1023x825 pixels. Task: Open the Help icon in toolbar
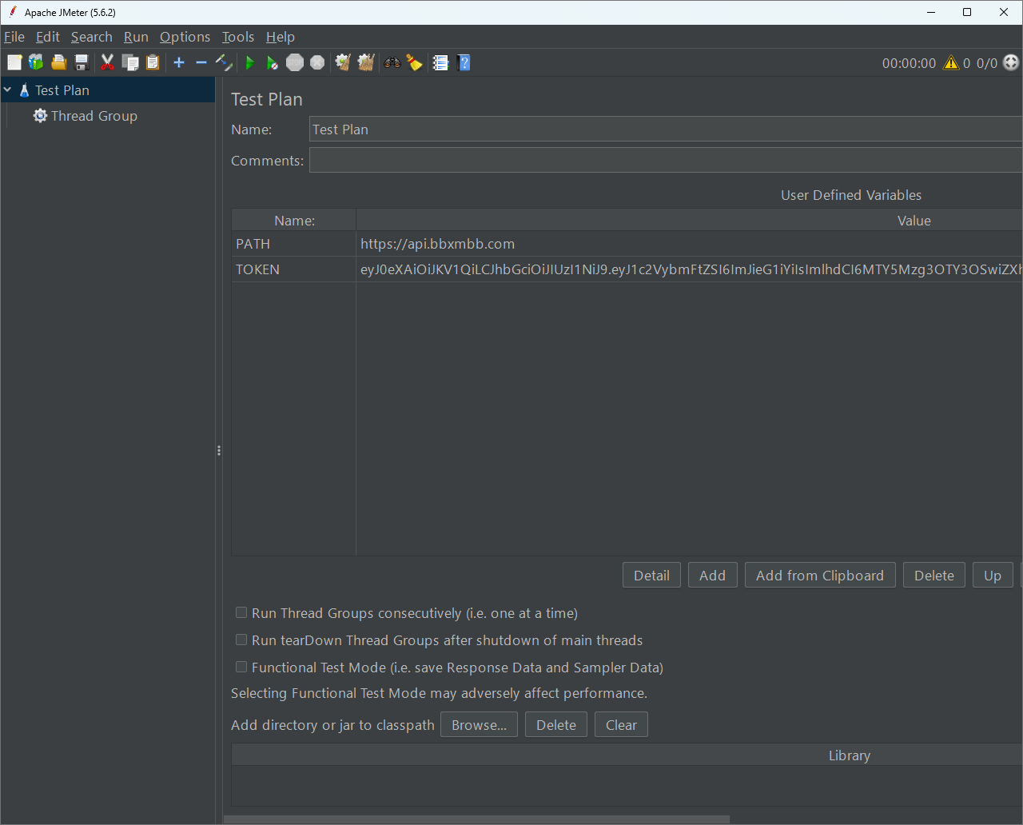tap(464, 62)
